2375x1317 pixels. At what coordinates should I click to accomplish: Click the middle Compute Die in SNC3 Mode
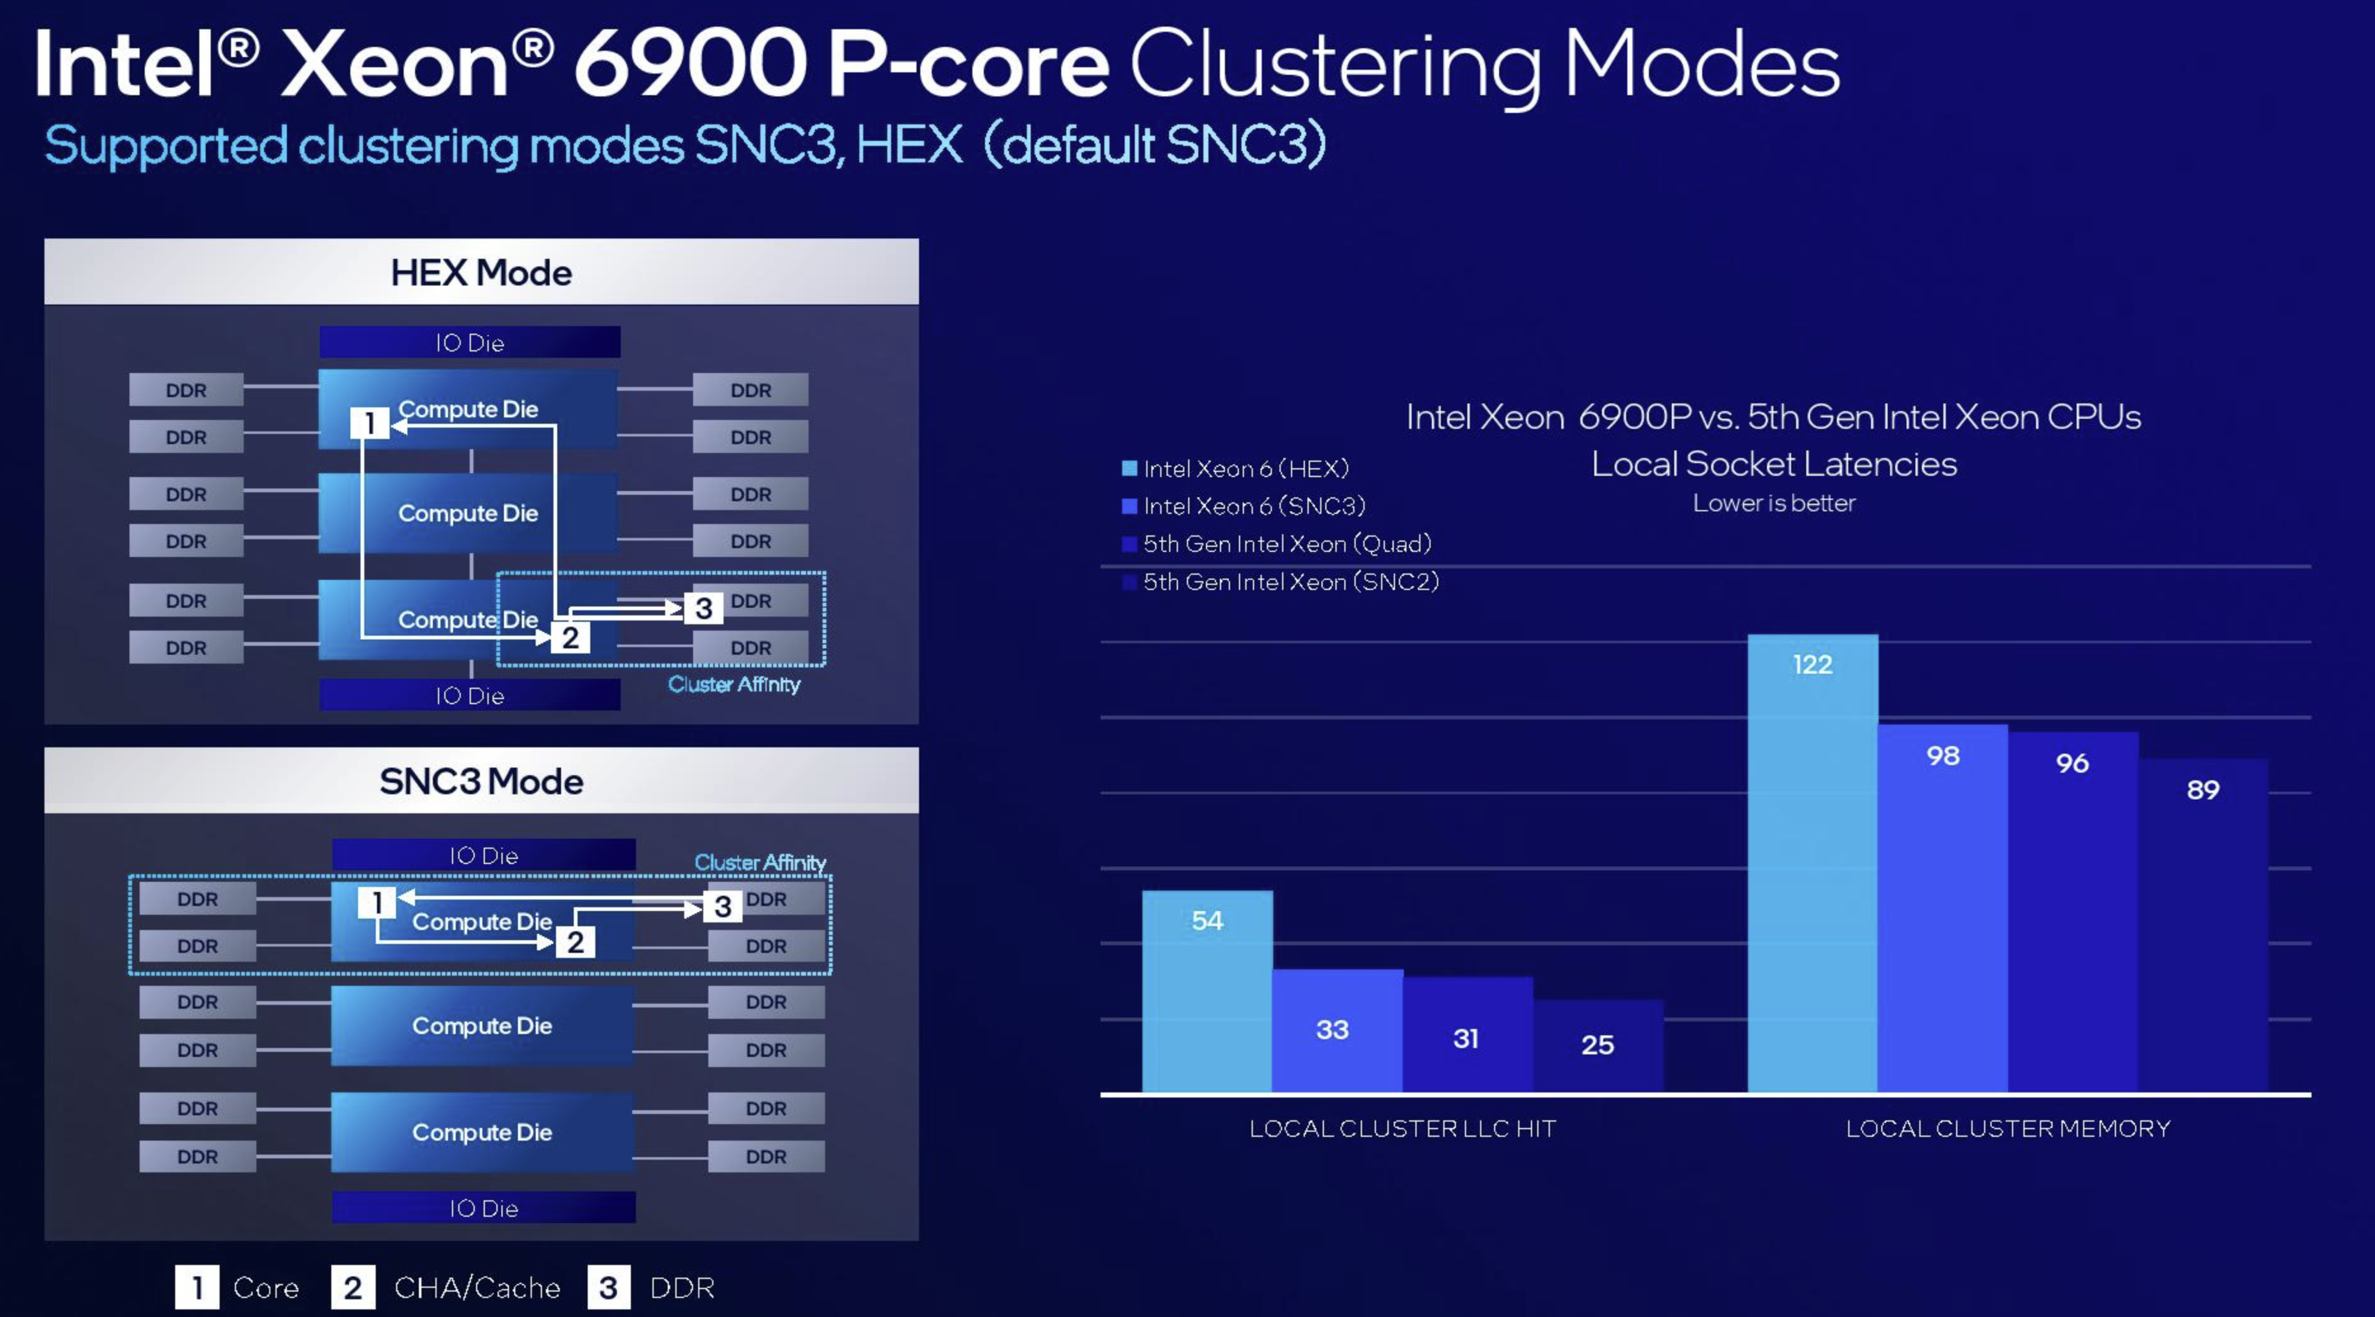click(x=483, y=1026)
